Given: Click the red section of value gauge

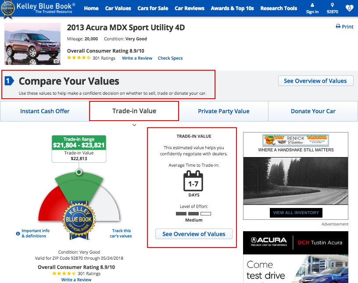Looking at the screenshot, I should 53,206.
